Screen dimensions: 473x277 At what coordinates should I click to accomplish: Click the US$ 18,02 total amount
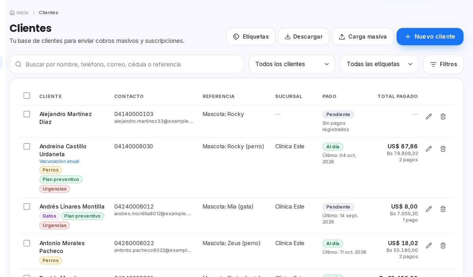(x=403, y=243)
